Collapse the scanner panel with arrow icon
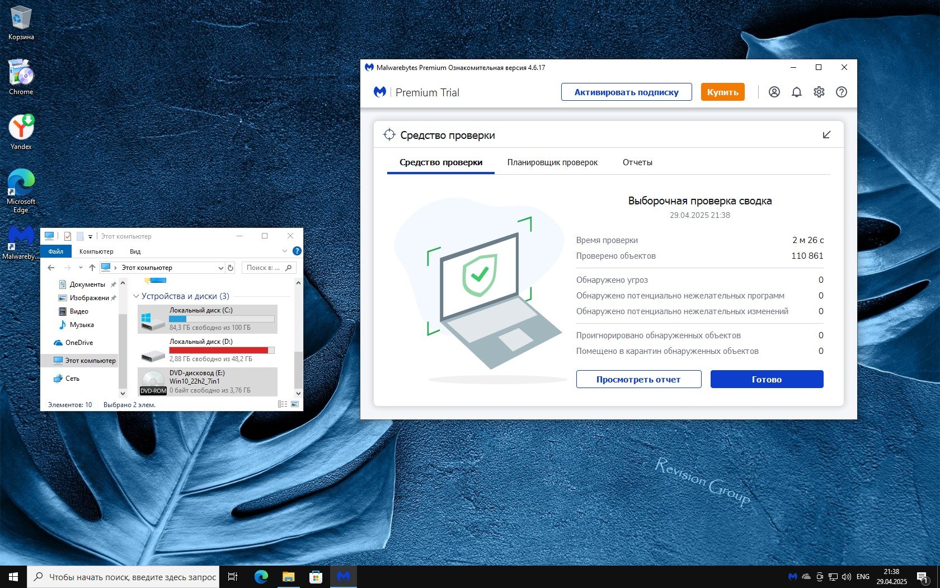The width and height of the screenshot is (940, 588). click(826, 135)
